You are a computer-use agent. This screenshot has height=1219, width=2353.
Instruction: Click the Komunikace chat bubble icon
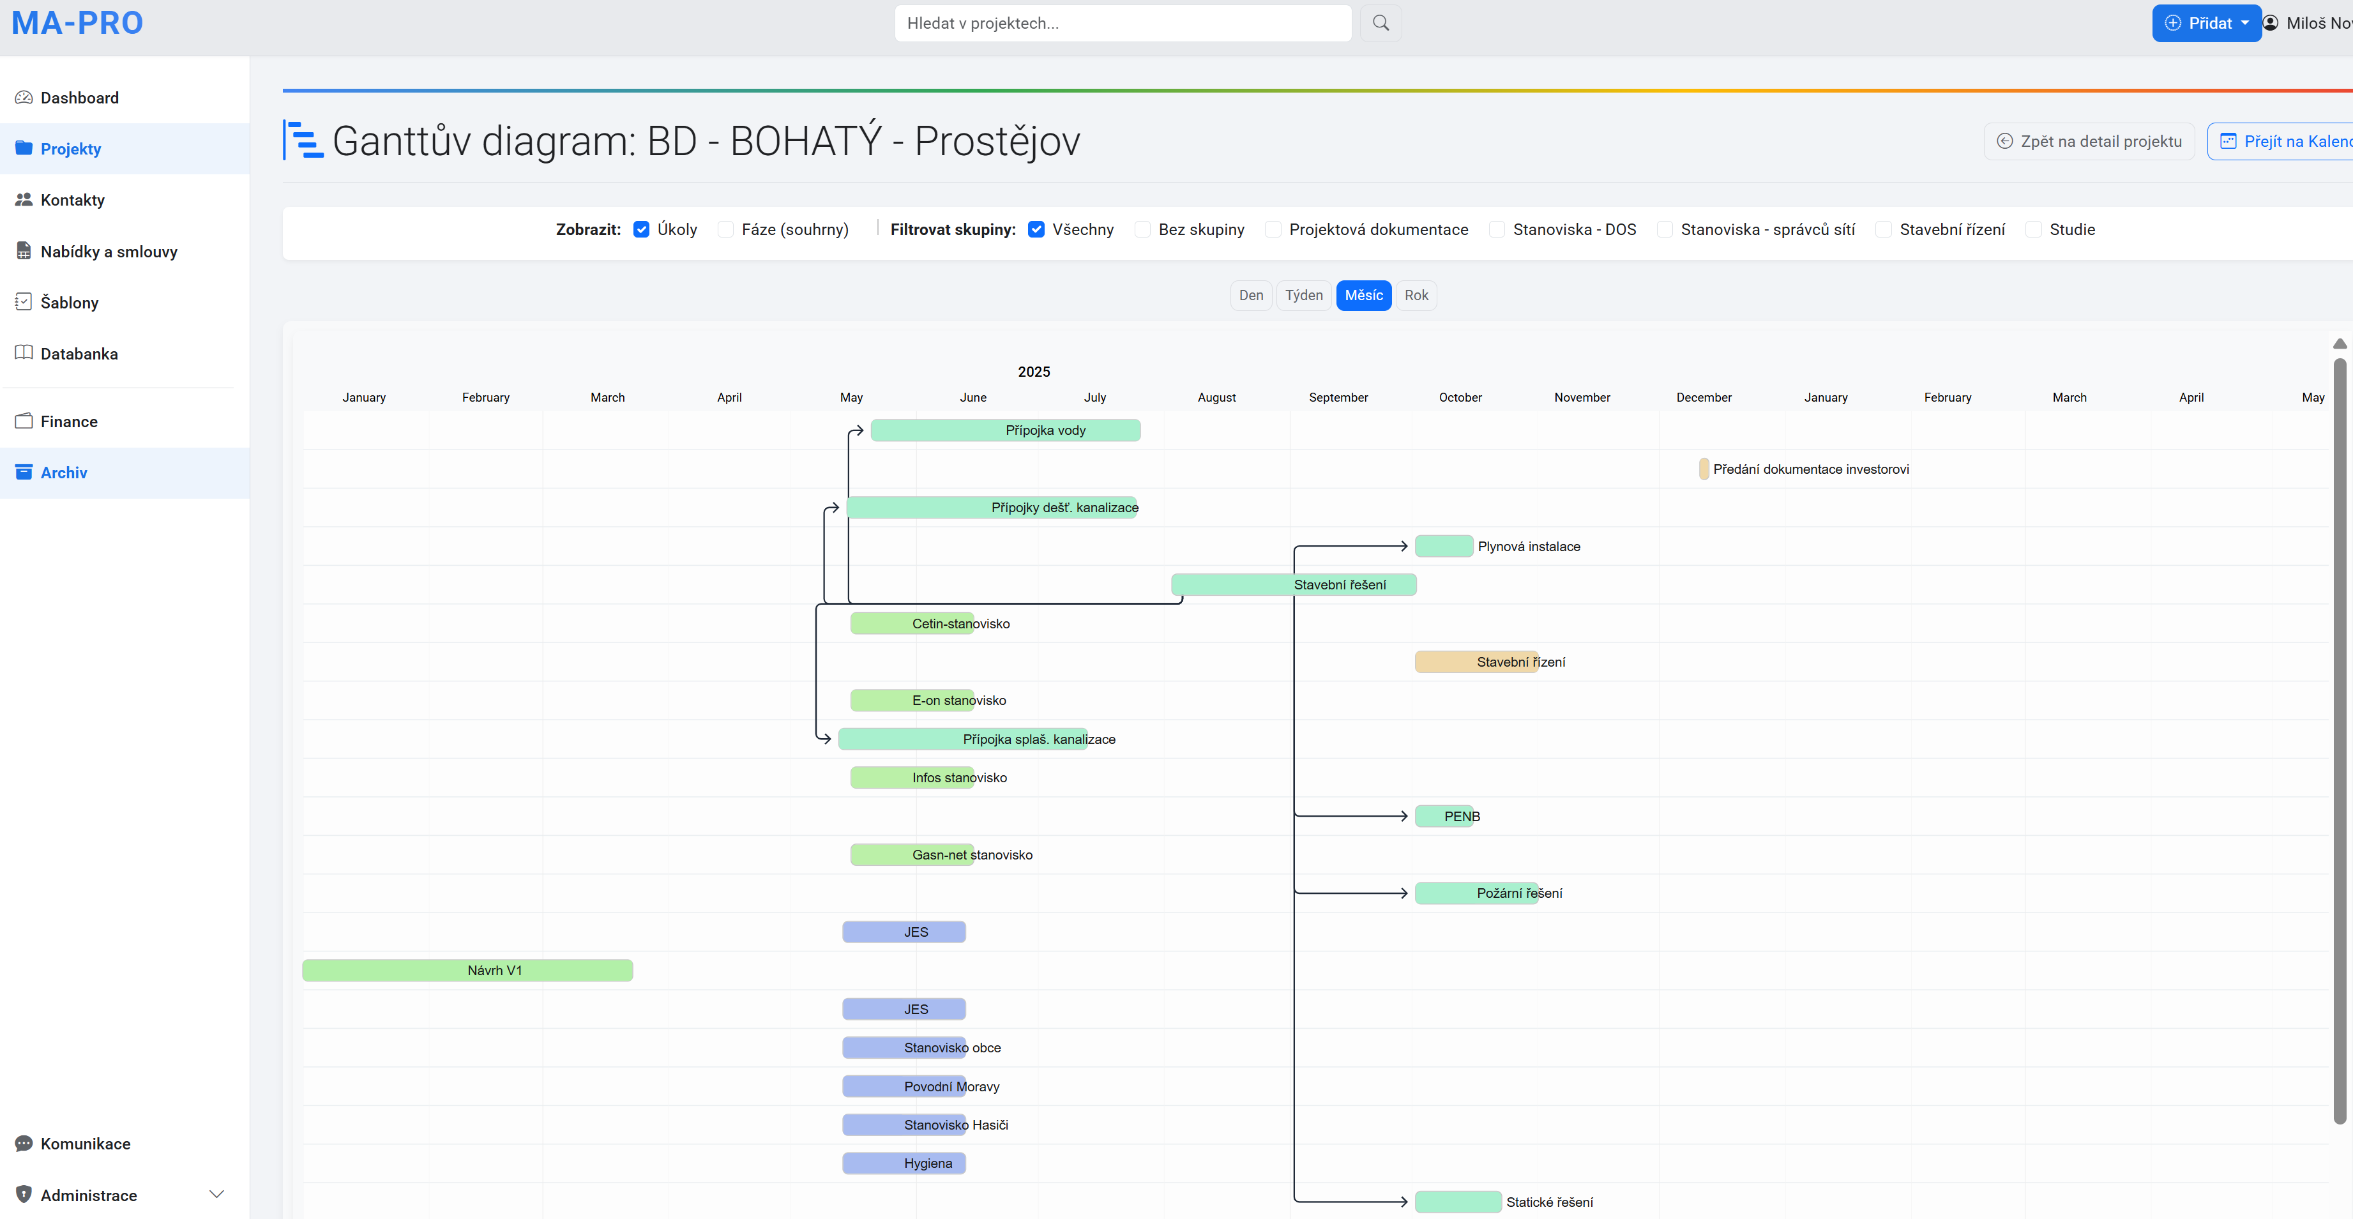pos(24,1144)
